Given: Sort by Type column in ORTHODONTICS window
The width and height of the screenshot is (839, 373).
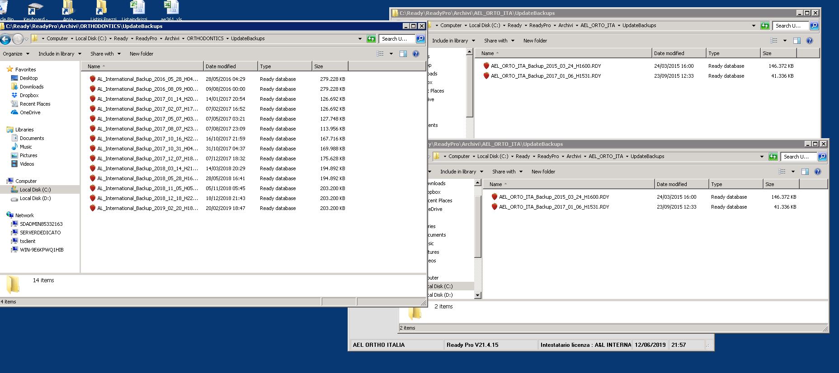Looking at the screenshot, I should coord(285,66).
